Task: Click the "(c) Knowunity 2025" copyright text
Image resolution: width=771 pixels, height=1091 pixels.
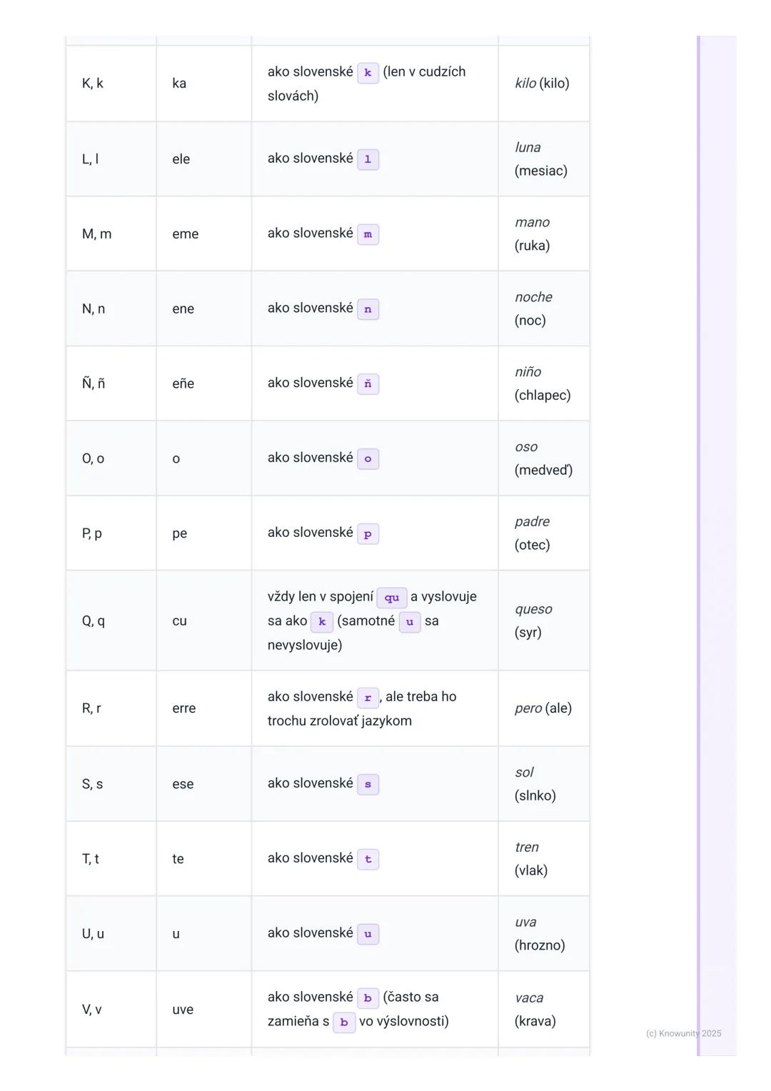Action: [683, 1033]
